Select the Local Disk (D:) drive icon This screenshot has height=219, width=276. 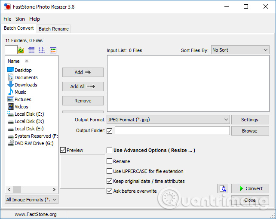click(x=11, y=122)
